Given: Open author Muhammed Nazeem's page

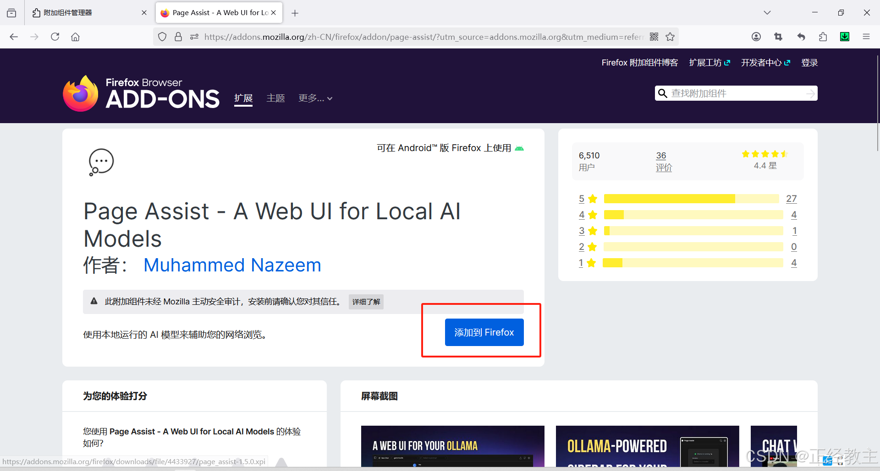Looking at the screenshot, I should (232, 265).
